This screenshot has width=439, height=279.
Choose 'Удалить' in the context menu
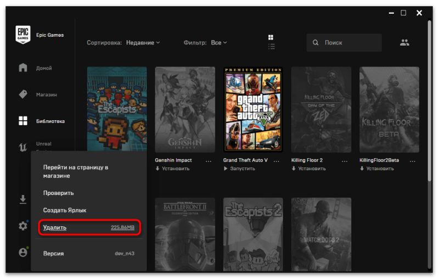[89, 227]
